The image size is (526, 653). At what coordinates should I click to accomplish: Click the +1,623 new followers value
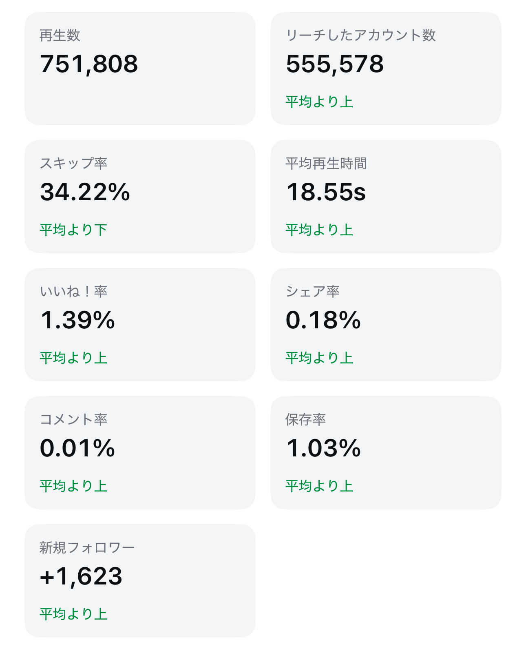click(x=81, y=576)
